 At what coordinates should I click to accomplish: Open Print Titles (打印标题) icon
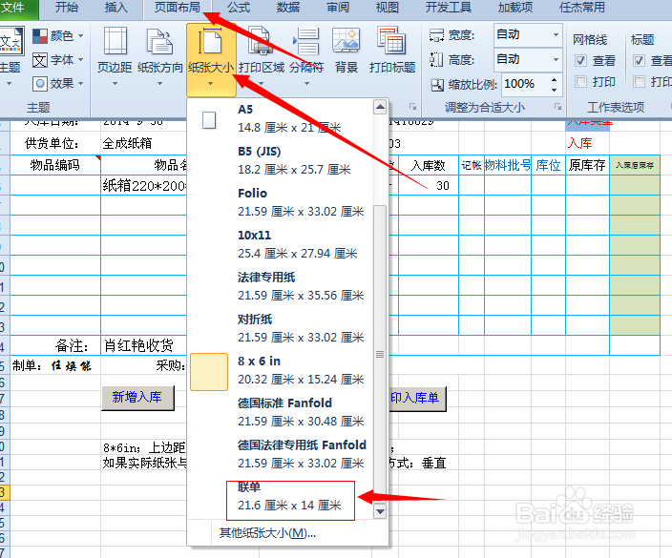pyautogui.click(x=391, y=41)
